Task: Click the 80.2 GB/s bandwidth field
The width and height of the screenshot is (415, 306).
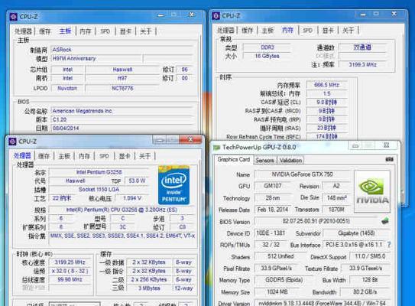Action: 365,291
